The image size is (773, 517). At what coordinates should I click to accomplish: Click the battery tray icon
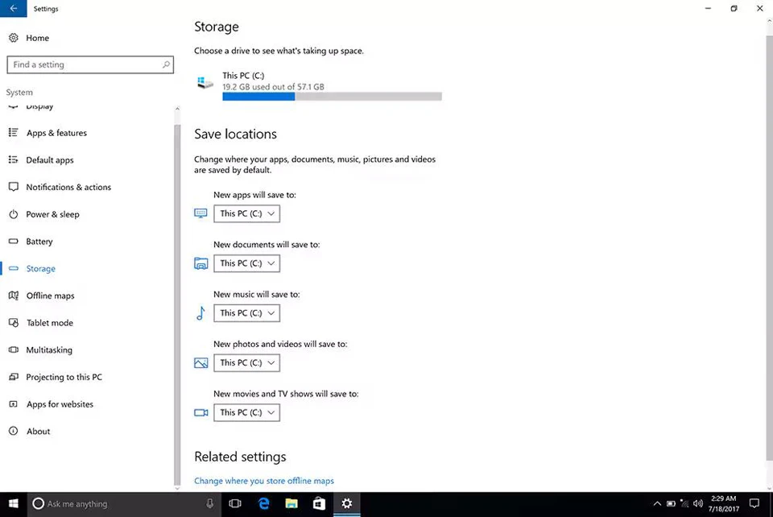(671, 503)
